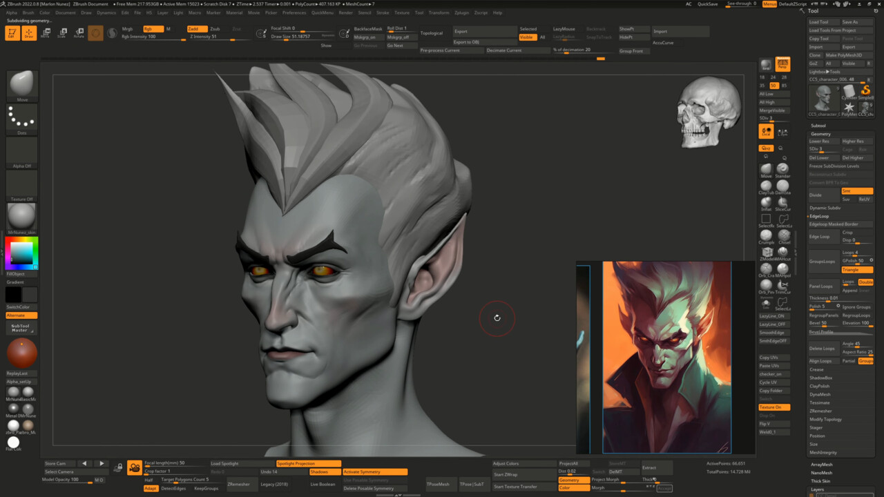Select the SelectLasso brush icon
Image resolution: width=884 pixels, height=497 pixels.
pos(782,220)
